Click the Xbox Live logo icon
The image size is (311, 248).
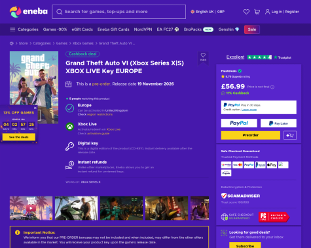[x=70, y=127]
